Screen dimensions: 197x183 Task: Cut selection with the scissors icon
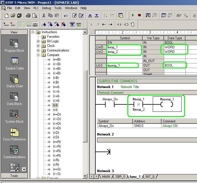pyautogui.click(x=44, y=15)
